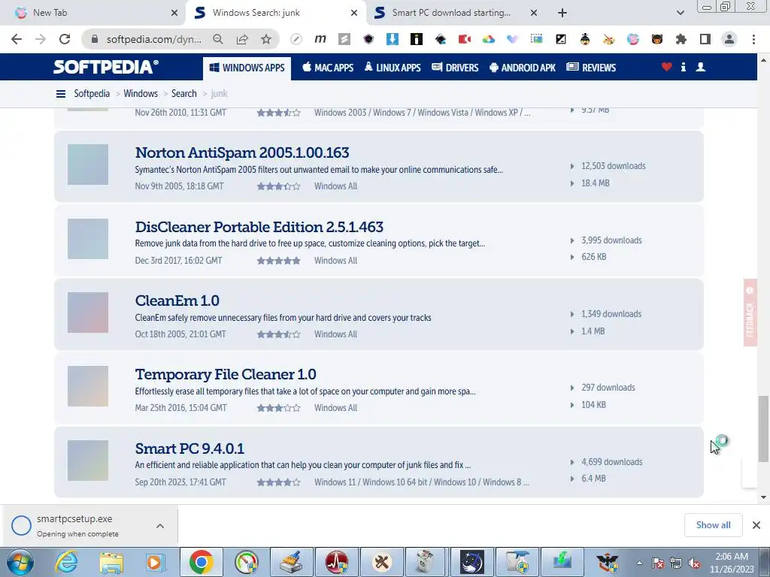Viewport: 770px width, 577px height.
Task: Click the 'Sep 20th 2023, 17:41 GMT' date text
Action: pyautogui.click(x=180, y=482)
